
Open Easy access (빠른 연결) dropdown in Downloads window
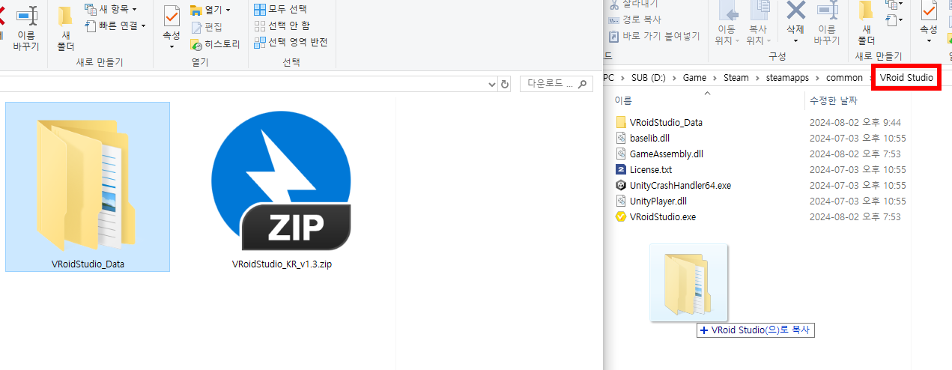[x=115, y=25]
